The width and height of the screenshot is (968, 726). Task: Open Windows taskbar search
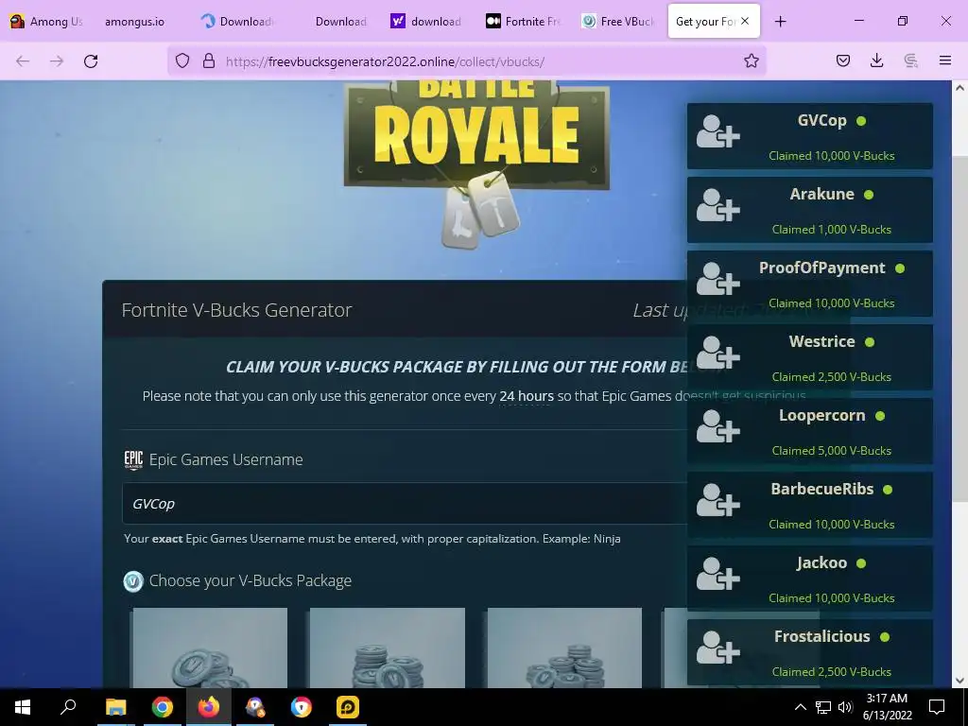68,707
